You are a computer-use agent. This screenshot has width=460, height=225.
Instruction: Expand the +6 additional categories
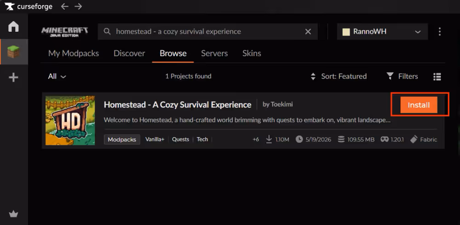click(x=256, y=139)
